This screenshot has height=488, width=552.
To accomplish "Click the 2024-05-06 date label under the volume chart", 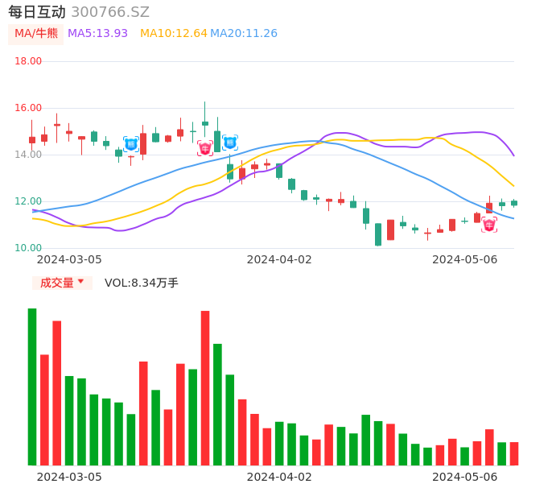I will 464,477.
